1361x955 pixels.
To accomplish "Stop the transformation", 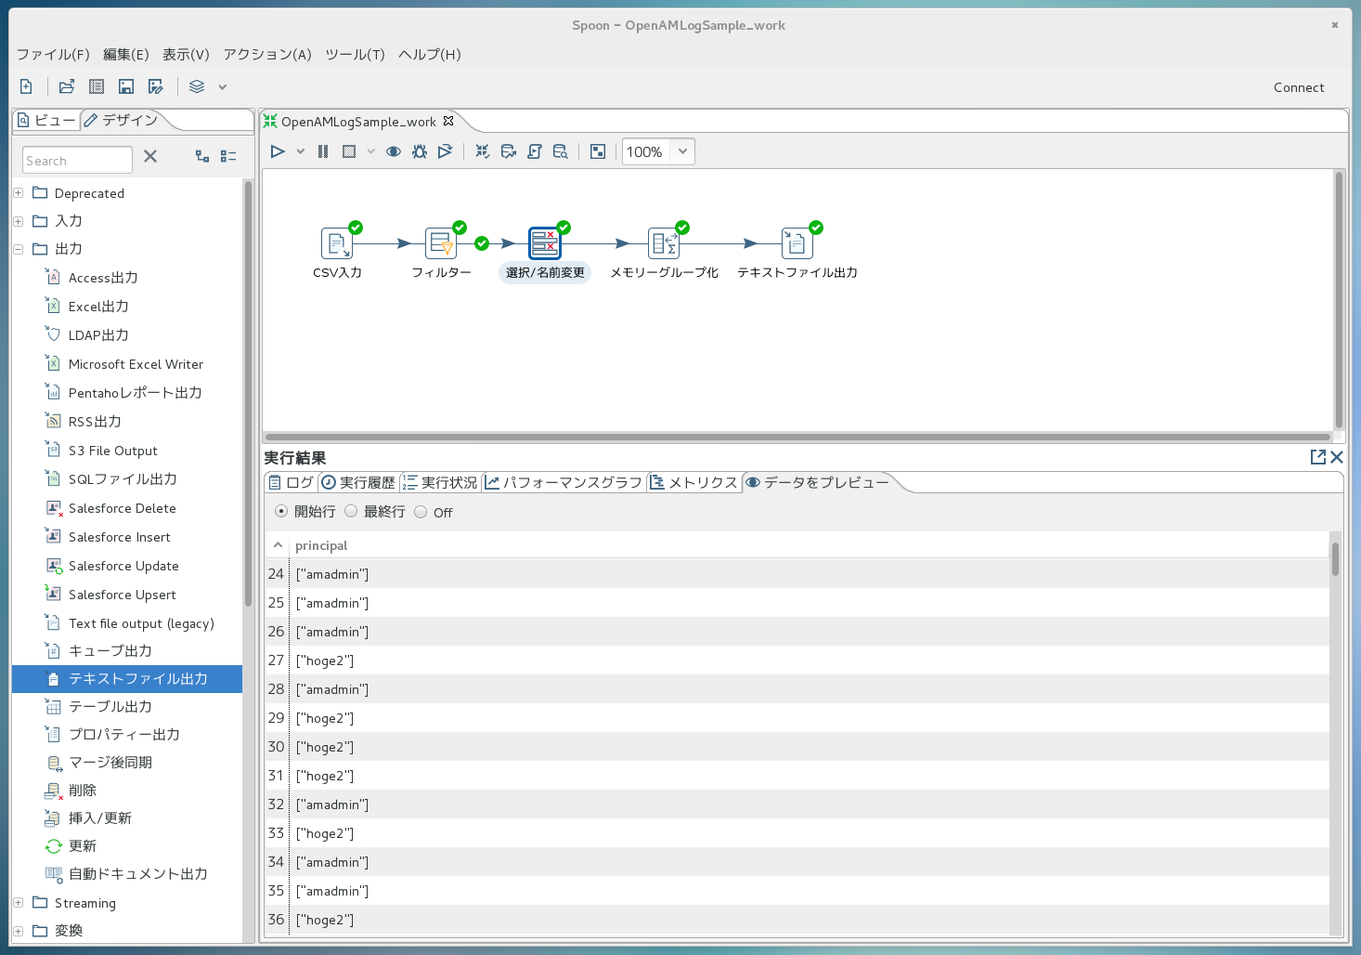I will [x=349, y=151].
